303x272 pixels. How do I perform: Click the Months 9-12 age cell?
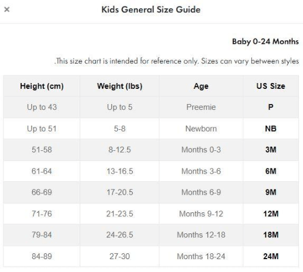(201, 214)
